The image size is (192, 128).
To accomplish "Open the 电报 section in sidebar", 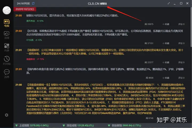I will coord(7,23).
